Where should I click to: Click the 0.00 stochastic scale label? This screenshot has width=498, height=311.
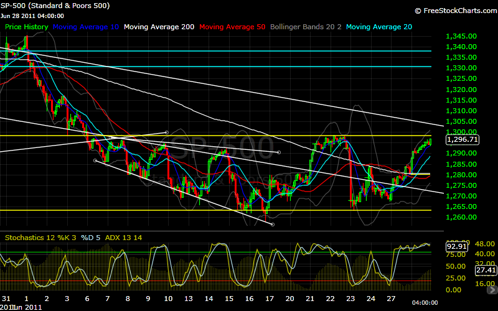coord(454,290)
